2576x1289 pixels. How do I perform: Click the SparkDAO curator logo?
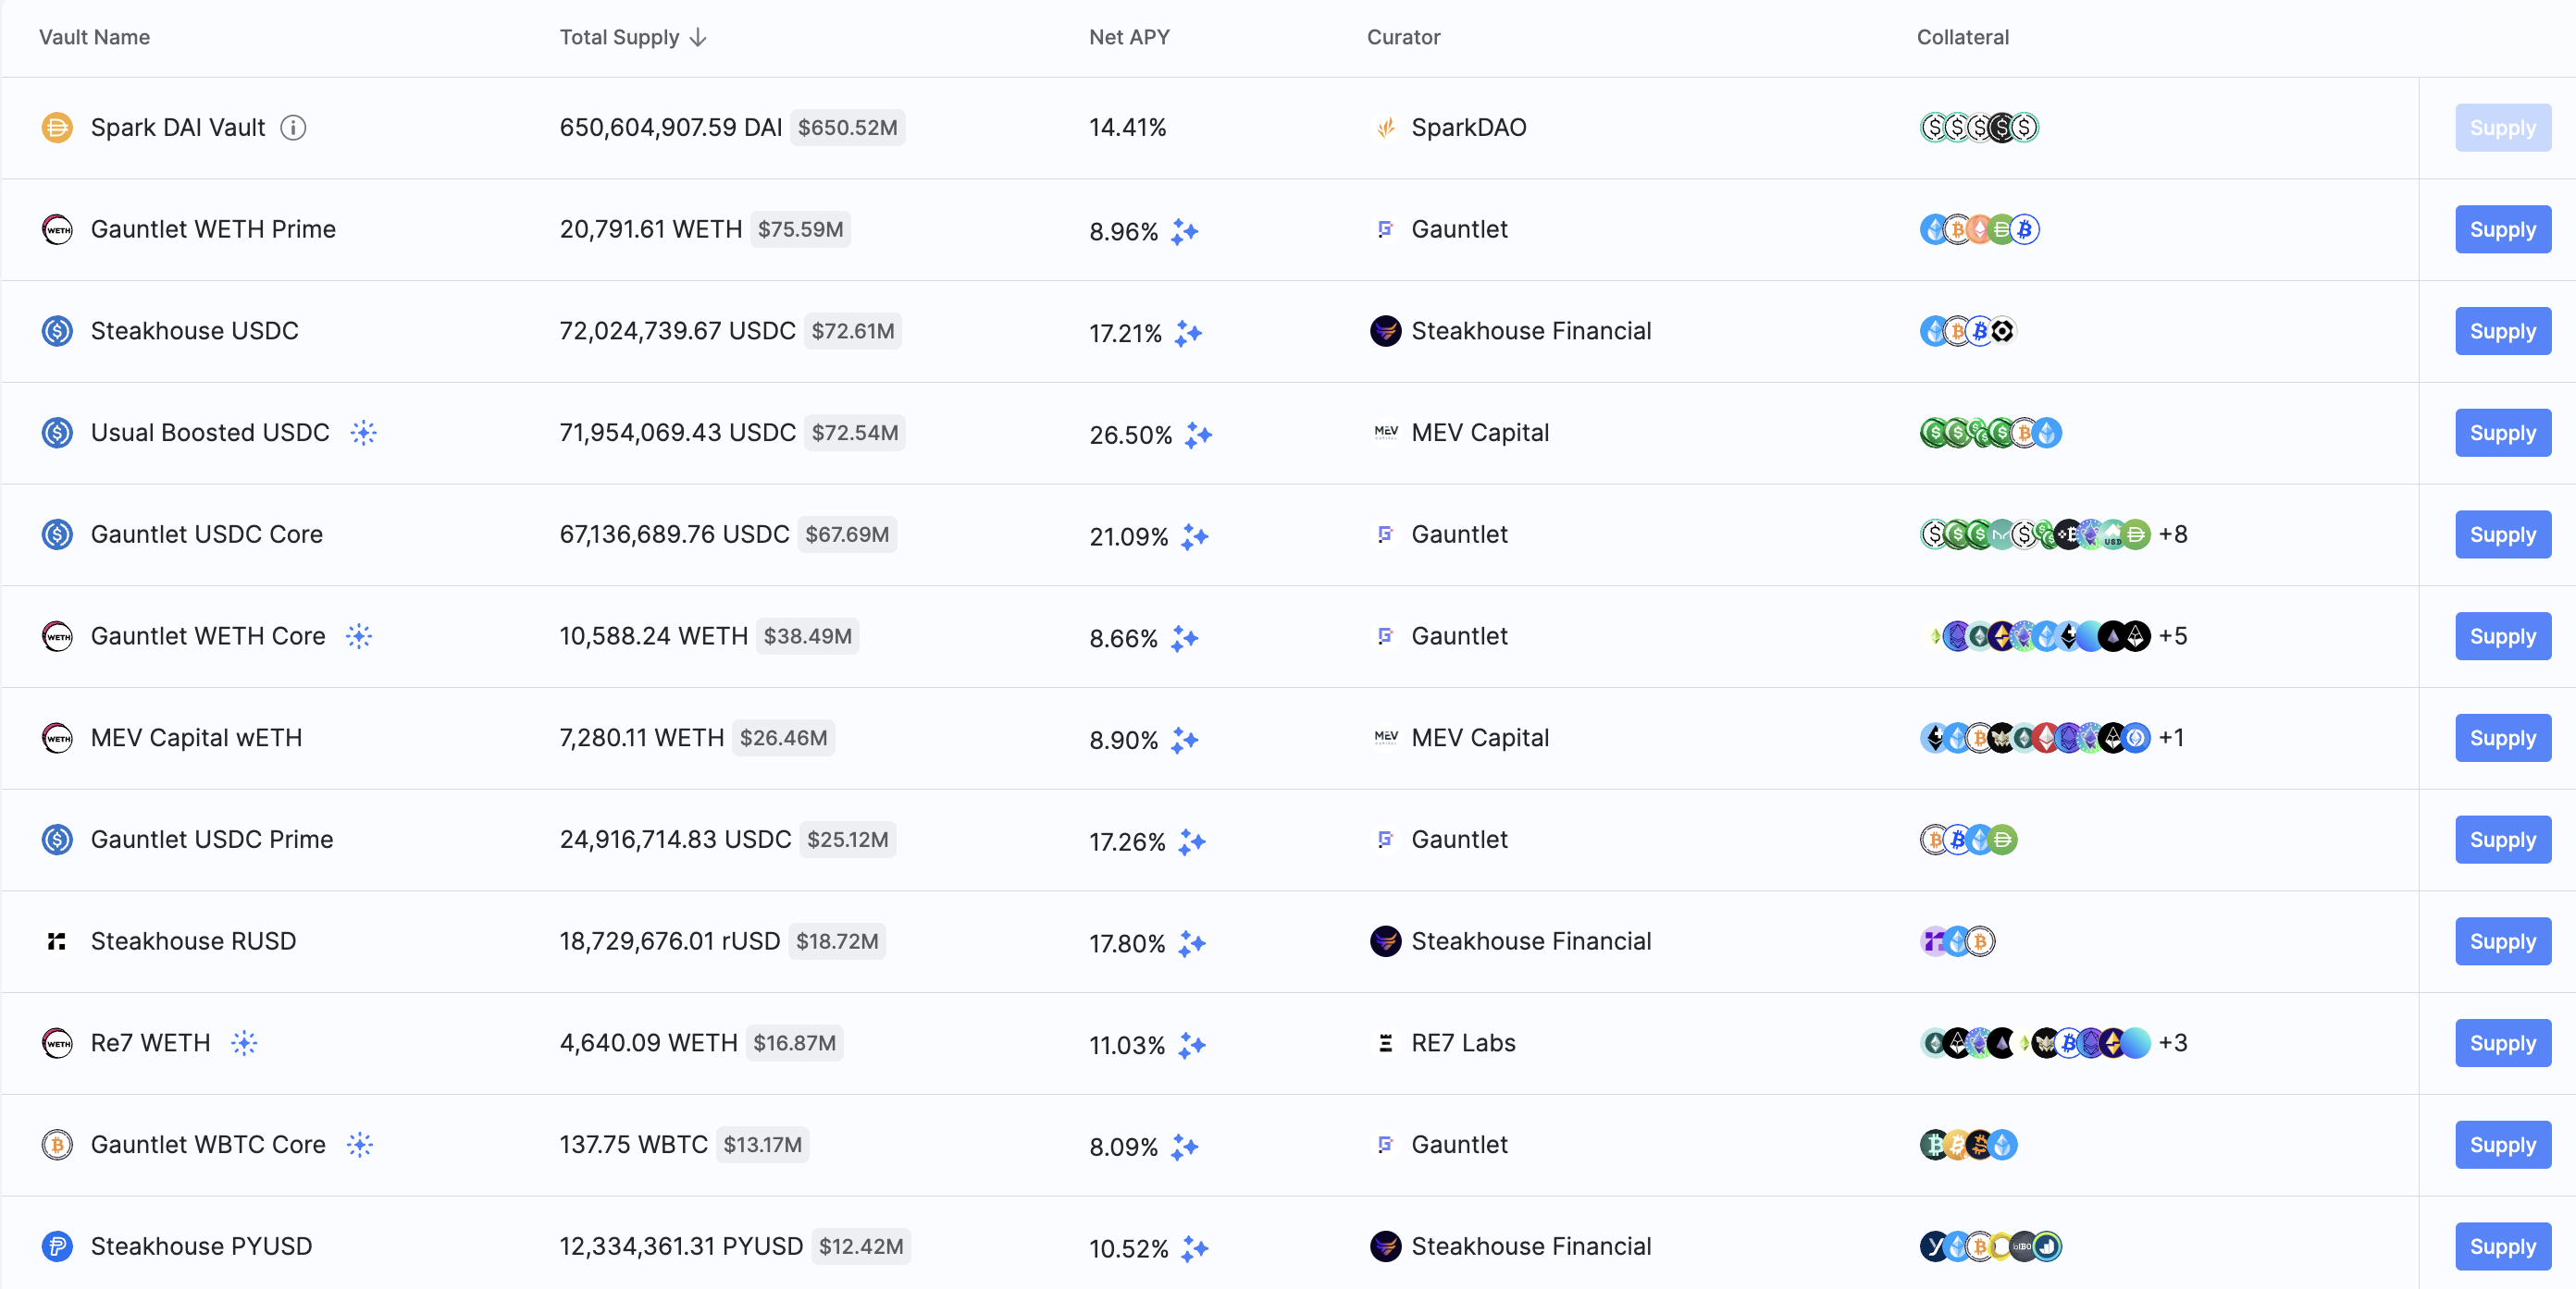pos(1385,128)
